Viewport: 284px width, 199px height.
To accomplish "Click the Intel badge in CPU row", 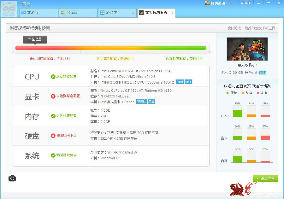I will [180, 82].
